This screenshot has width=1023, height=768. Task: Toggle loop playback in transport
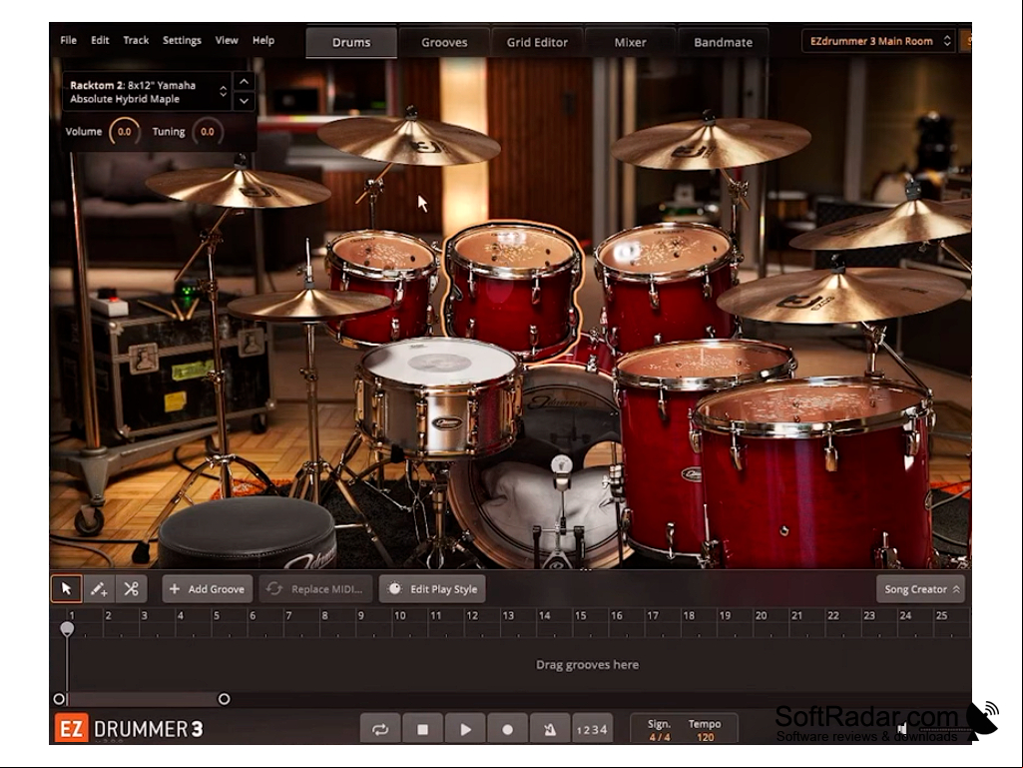click(380, 729)
